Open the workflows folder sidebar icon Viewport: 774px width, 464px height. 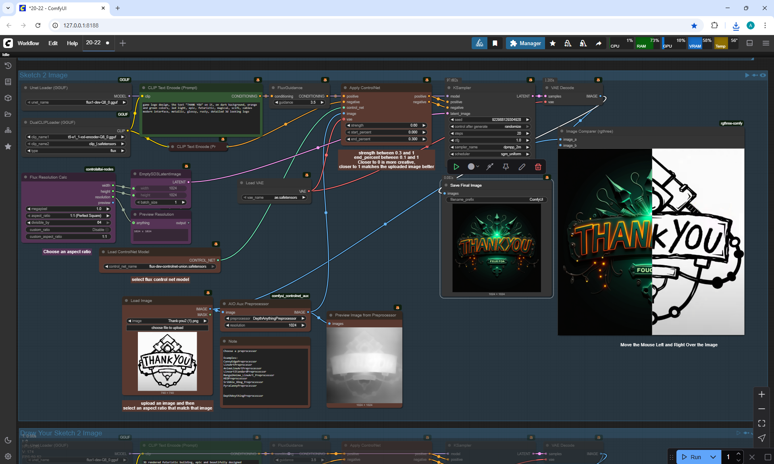8,114
